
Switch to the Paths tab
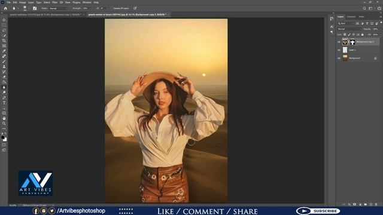tap(361, 17)
